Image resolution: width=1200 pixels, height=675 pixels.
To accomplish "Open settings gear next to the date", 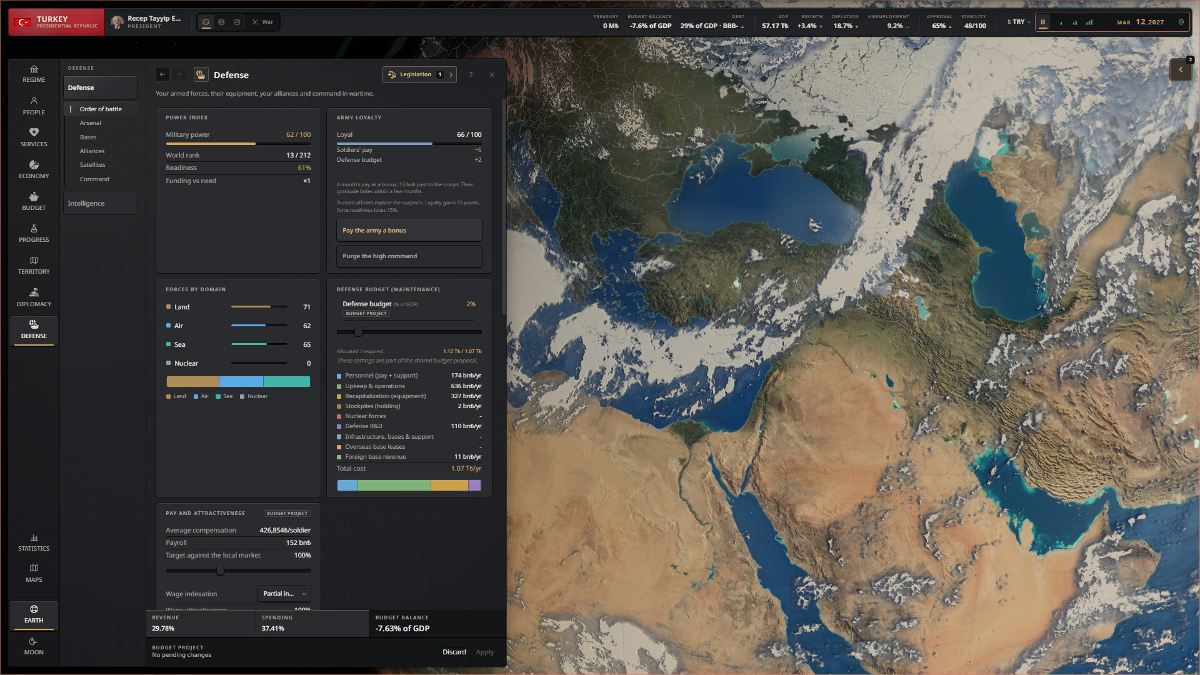I will (x=1181, y=22).
